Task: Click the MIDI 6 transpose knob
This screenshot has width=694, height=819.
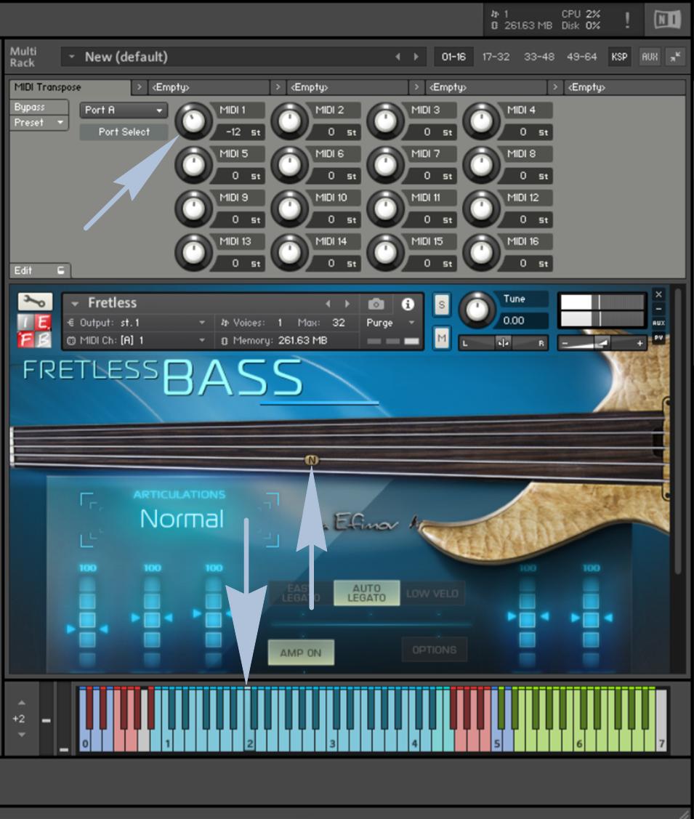Action: [289, 165]
